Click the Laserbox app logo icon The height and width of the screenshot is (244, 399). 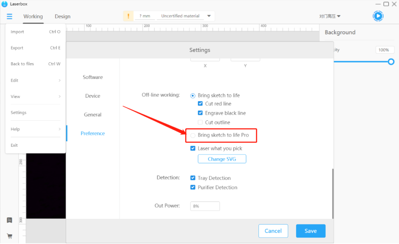(4, 4)
